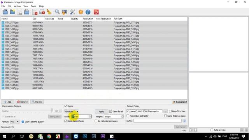Open the Action menu
The width and height of the screenshot is (249, 140).
pyautogui.click(x=17, y=6)
